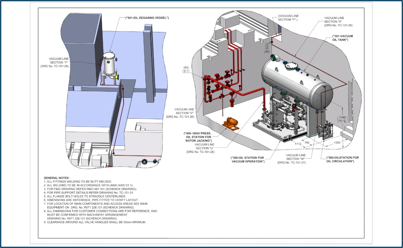Click the 2189 TO CL dimension

pos(342,119)
